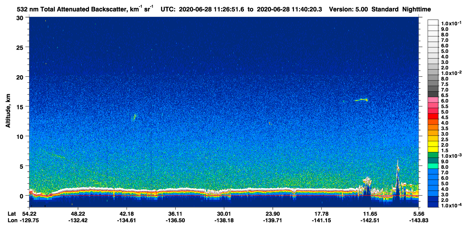The width and height of the screenshot is (465, 238).
Task: Click longitude value -138.18
Action: tap(224, 220)
